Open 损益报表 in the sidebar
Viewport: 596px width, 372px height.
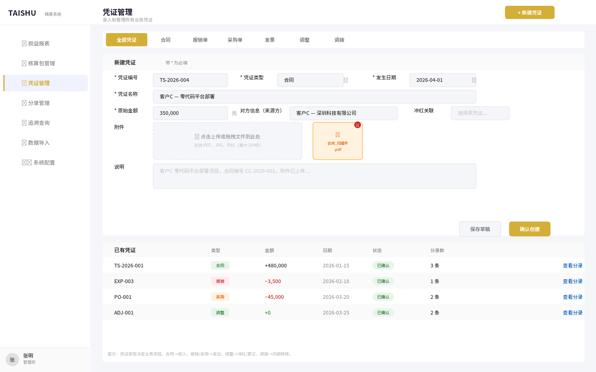point(46,43)
